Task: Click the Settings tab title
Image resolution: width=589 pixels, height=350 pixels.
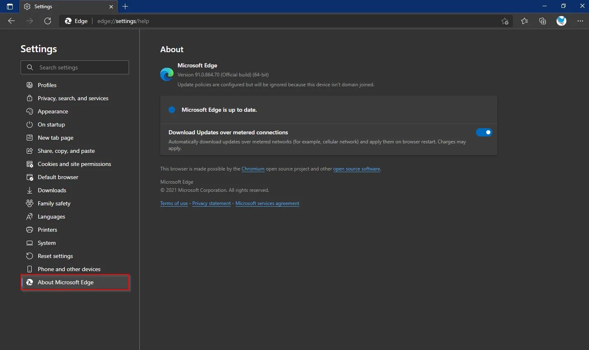Action: (43, 7)
